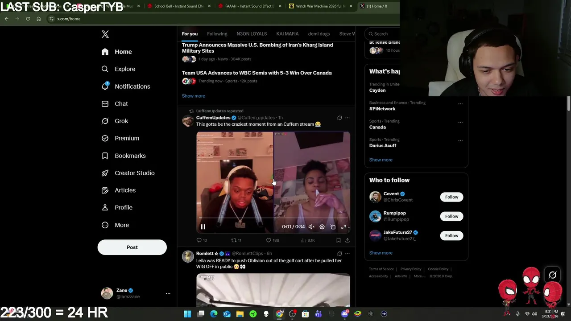Open Bookmarks from the sidebar

click(123, 156)
